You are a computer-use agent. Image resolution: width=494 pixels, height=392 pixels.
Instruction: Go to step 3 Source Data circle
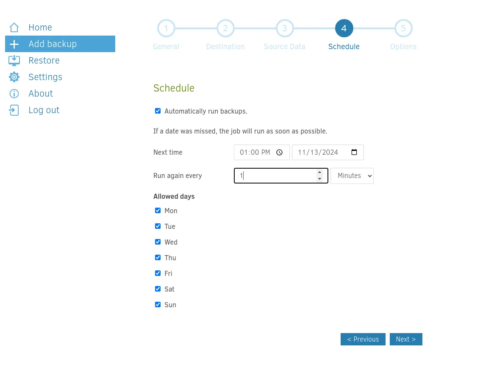tap(284, 28)
